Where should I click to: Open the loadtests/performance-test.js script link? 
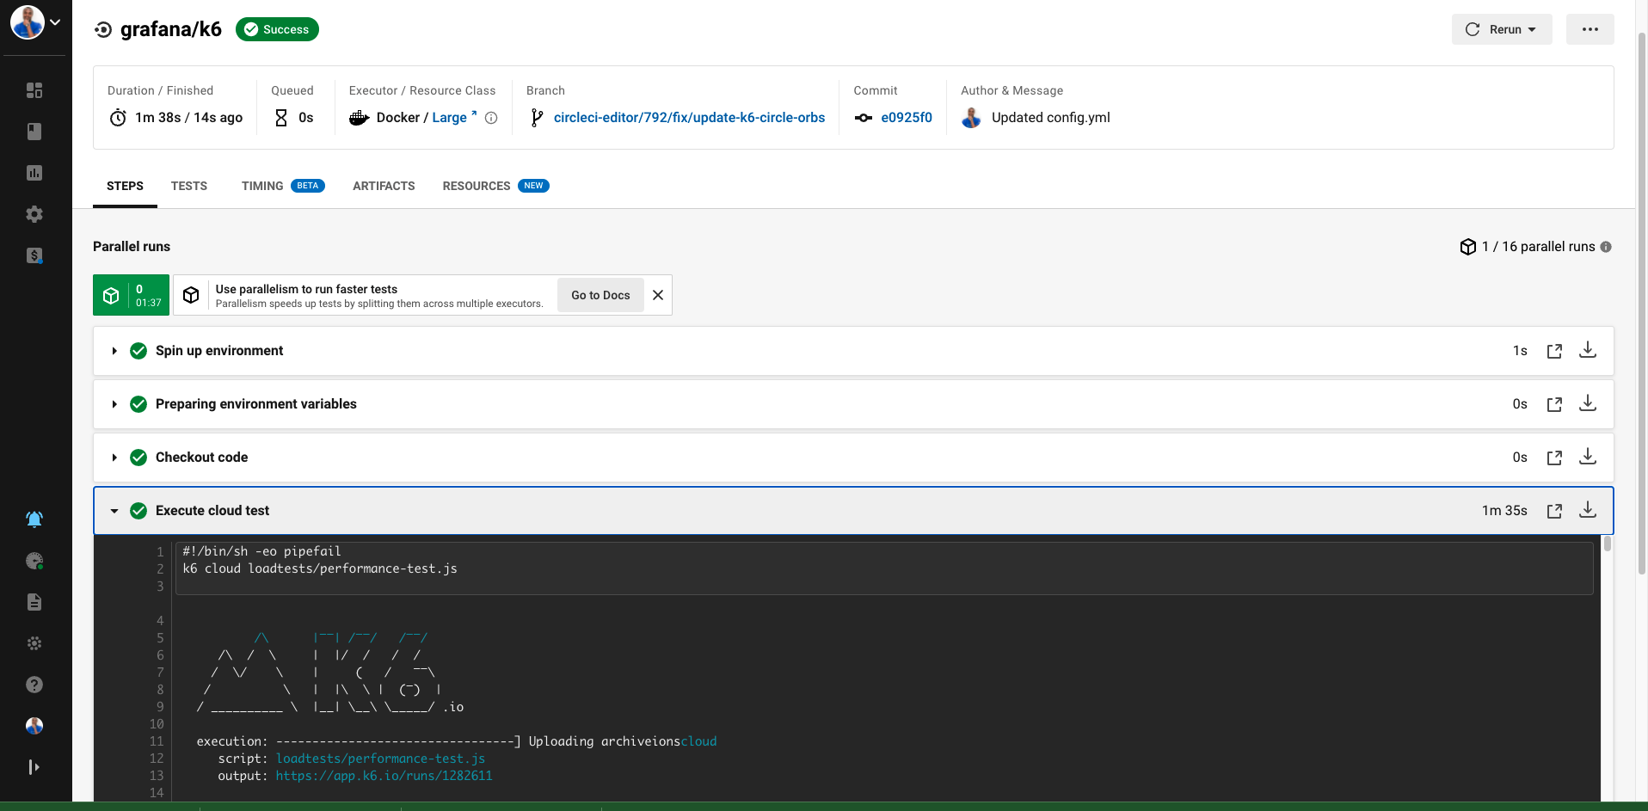pos(379,759)
